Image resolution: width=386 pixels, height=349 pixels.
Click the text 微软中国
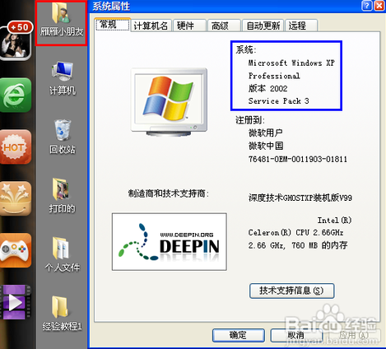tap(266, 146)
